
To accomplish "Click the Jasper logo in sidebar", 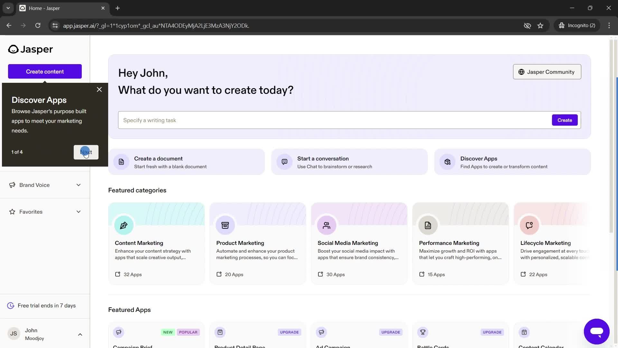I will tap(30, 48).
